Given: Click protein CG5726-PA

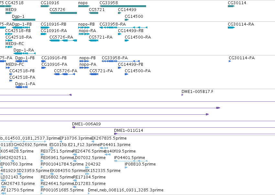Looking at the screenshot, I should tap(65, 74).
